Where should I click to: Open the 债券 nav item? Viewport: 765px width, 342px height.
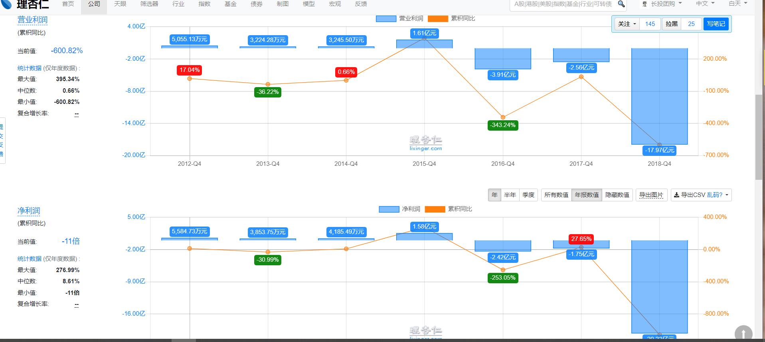[x=257, y=4]
